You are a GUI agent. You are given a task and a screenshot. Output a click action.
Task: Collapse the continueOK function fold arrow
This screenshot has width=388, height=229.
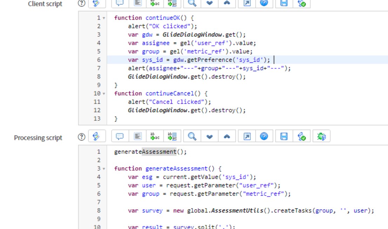click(104, 18)
